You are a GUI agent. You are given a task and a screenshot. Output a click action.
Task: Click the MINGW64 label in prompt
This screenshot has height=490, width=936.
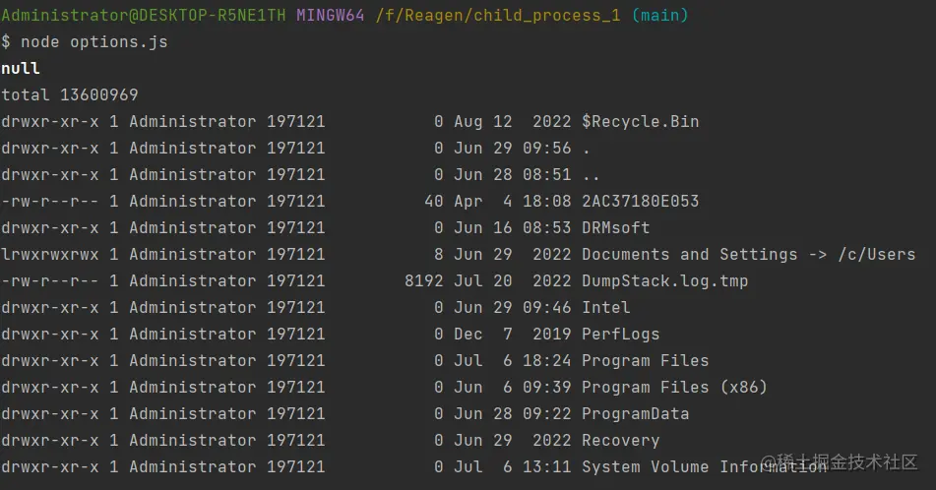coord(331,16)
